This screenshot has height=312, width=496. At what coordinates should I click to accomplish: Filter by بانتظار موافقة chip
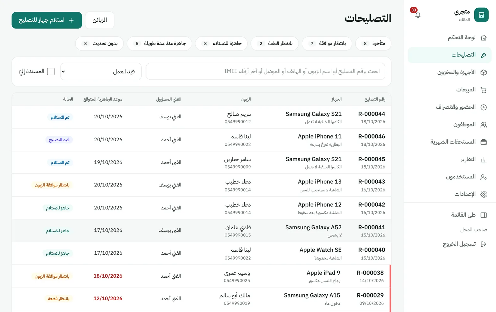(327, 43)
